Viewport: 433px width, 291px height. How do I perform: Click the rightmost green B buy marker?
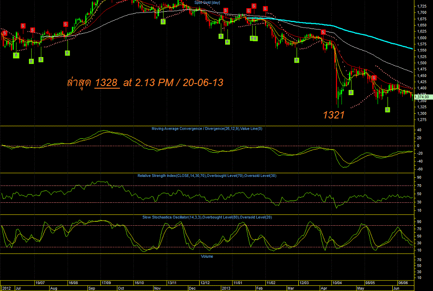point(388,110)
